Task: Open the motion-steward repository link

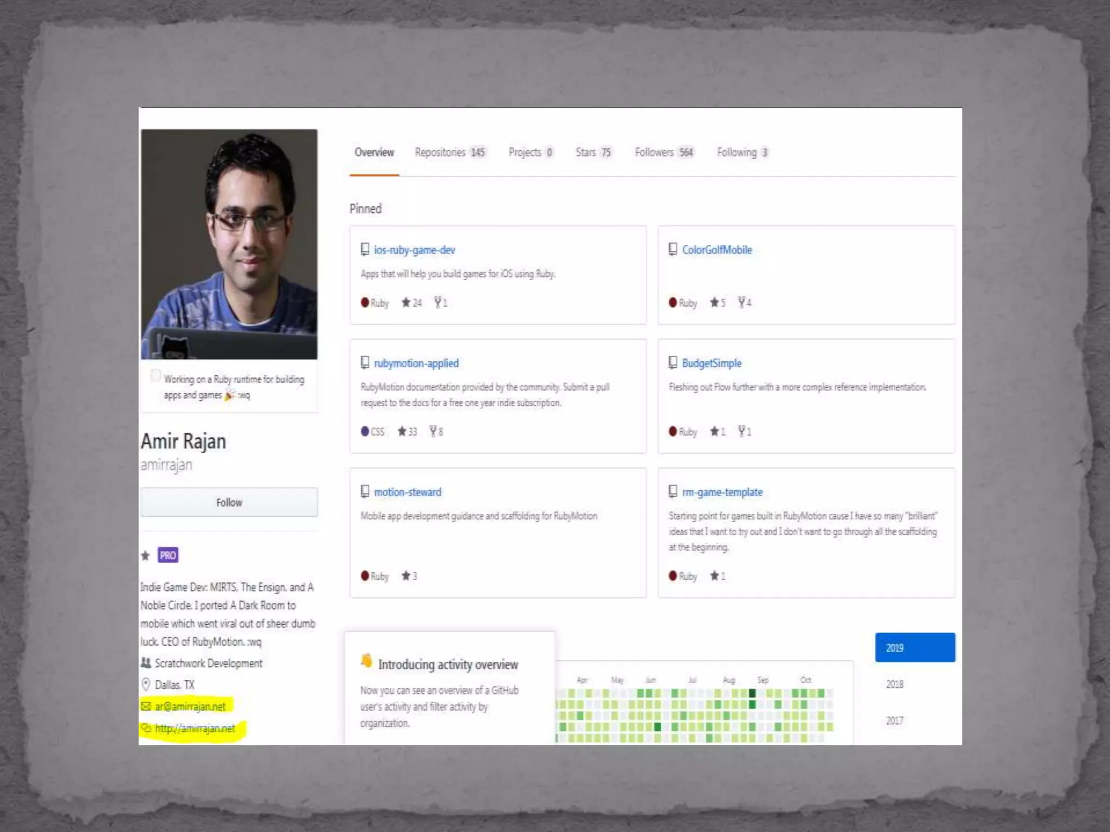Action: 408,492
